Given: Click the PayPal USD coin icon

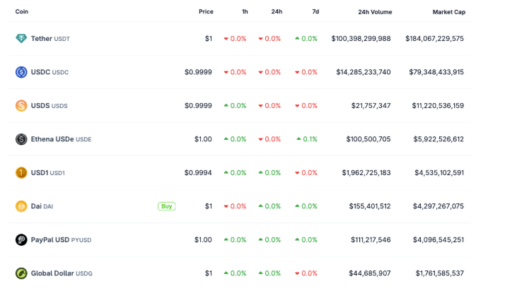Looking at the screenshot, I should click(x=21, y=240).
